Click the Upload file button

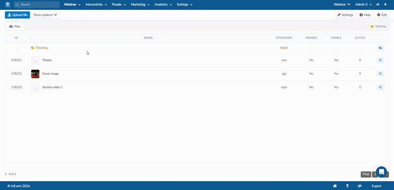(17, 15)
